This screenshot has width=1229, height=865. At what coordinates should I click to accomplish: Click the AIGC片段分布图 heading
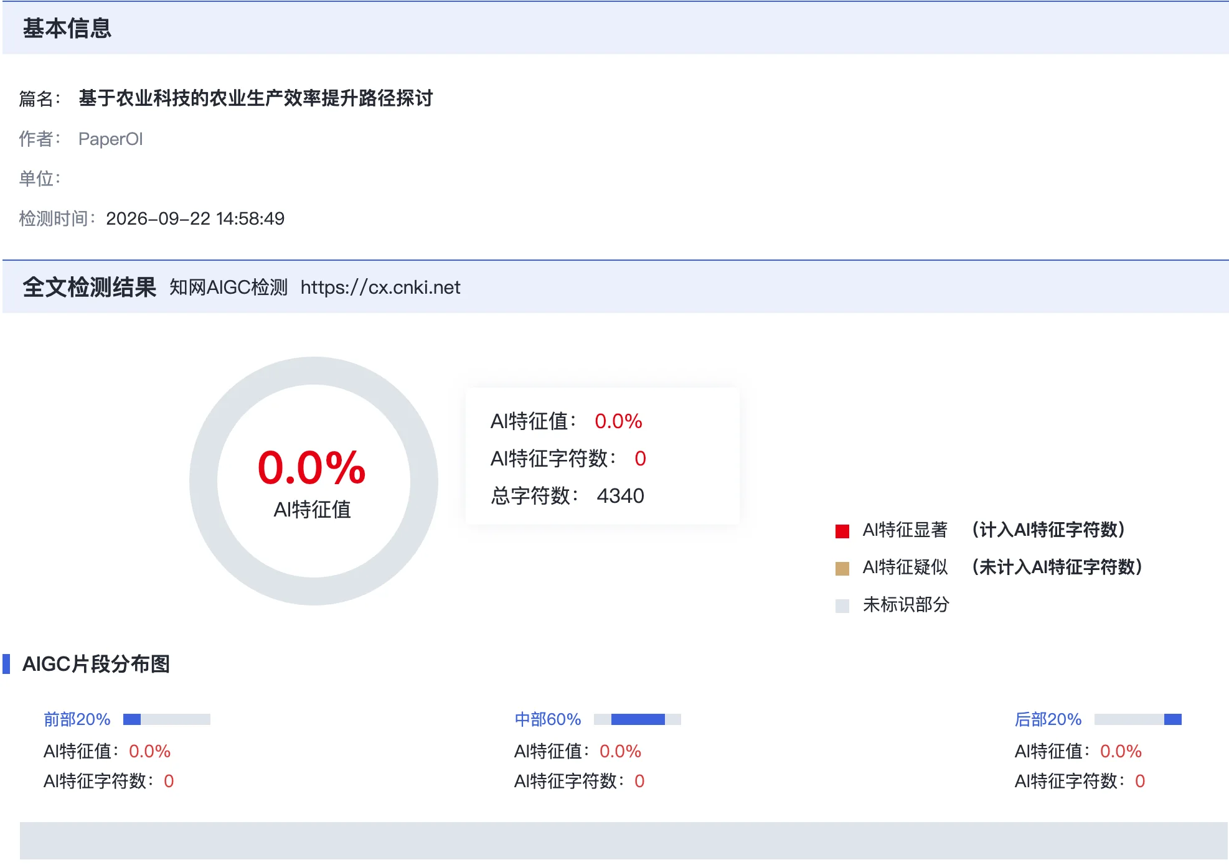click(x=96, y=664)
